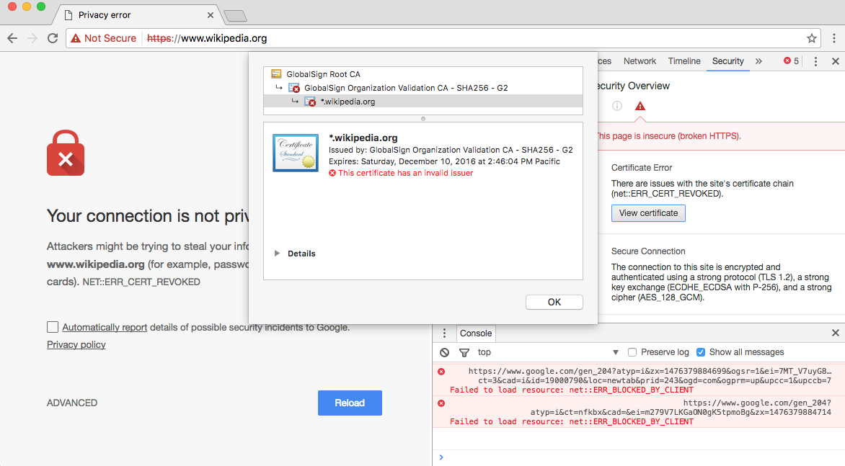Image resolution: width=845 pixels, height=466 pixels.
Task: Click the GlobalSign Root CA certificate icon
Action: 276,73
